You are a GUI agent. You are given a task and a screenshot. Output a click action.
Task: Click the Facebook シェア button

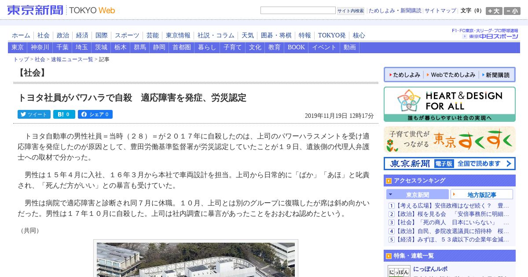(x=95, y=114)
